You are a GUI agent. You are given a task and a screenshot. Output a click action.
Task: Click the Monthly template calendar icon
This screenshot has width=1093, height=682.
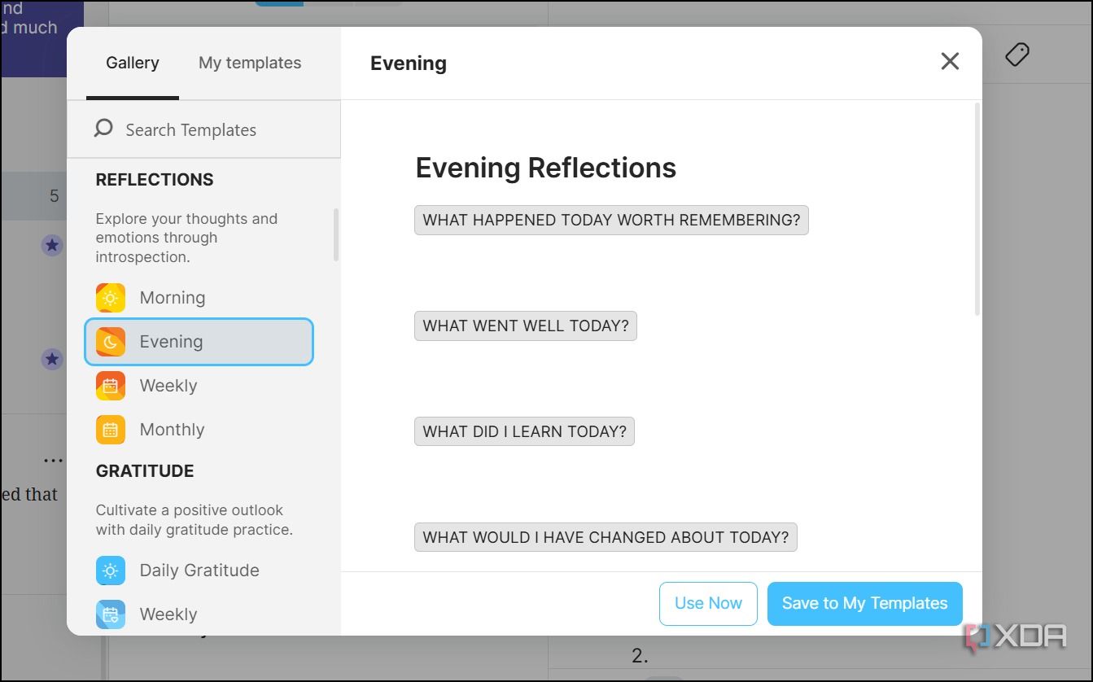(111, 430)
